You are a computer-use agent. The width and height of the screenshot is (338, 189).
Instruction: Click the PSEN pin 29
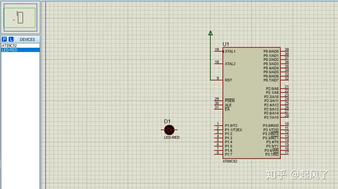(218, 101)
